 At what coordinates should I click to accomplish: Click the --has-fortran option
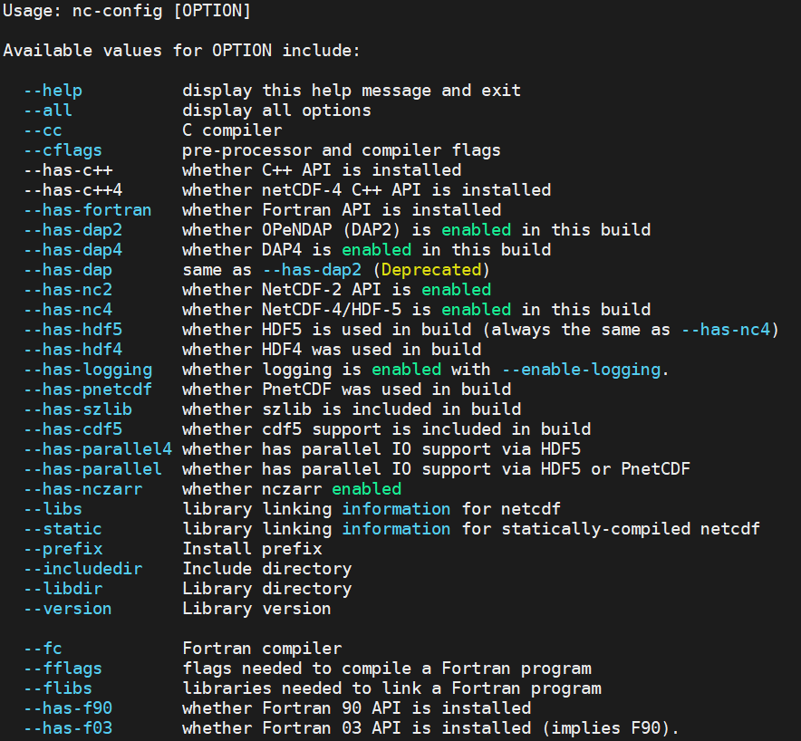point(88,210)
